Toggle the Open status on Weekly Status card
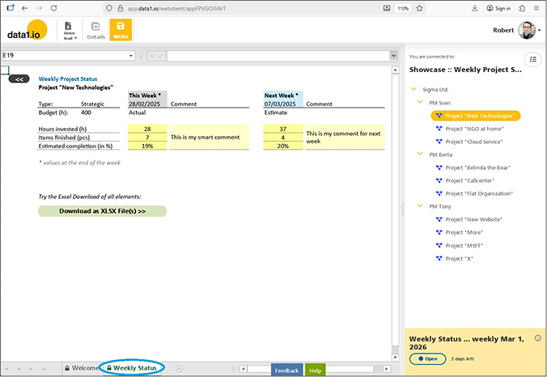 click(427, 358)
